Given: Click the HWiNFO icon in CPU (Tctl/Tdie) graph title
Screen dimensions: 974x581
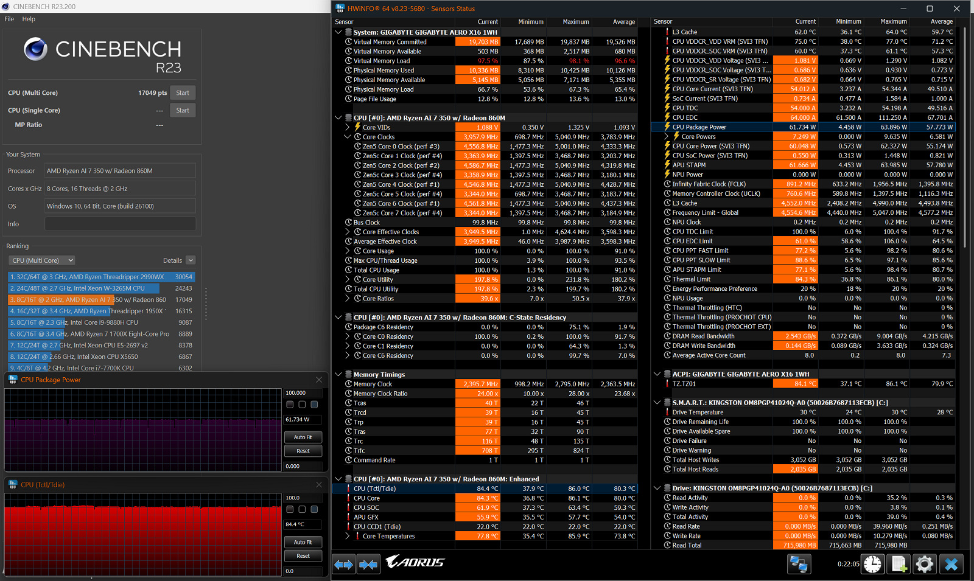Looking at the screenshot, I should [x=13, y=485].
